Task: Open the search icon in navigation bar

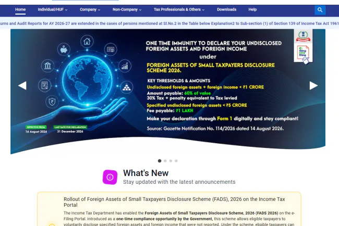Action: [320, 10]
